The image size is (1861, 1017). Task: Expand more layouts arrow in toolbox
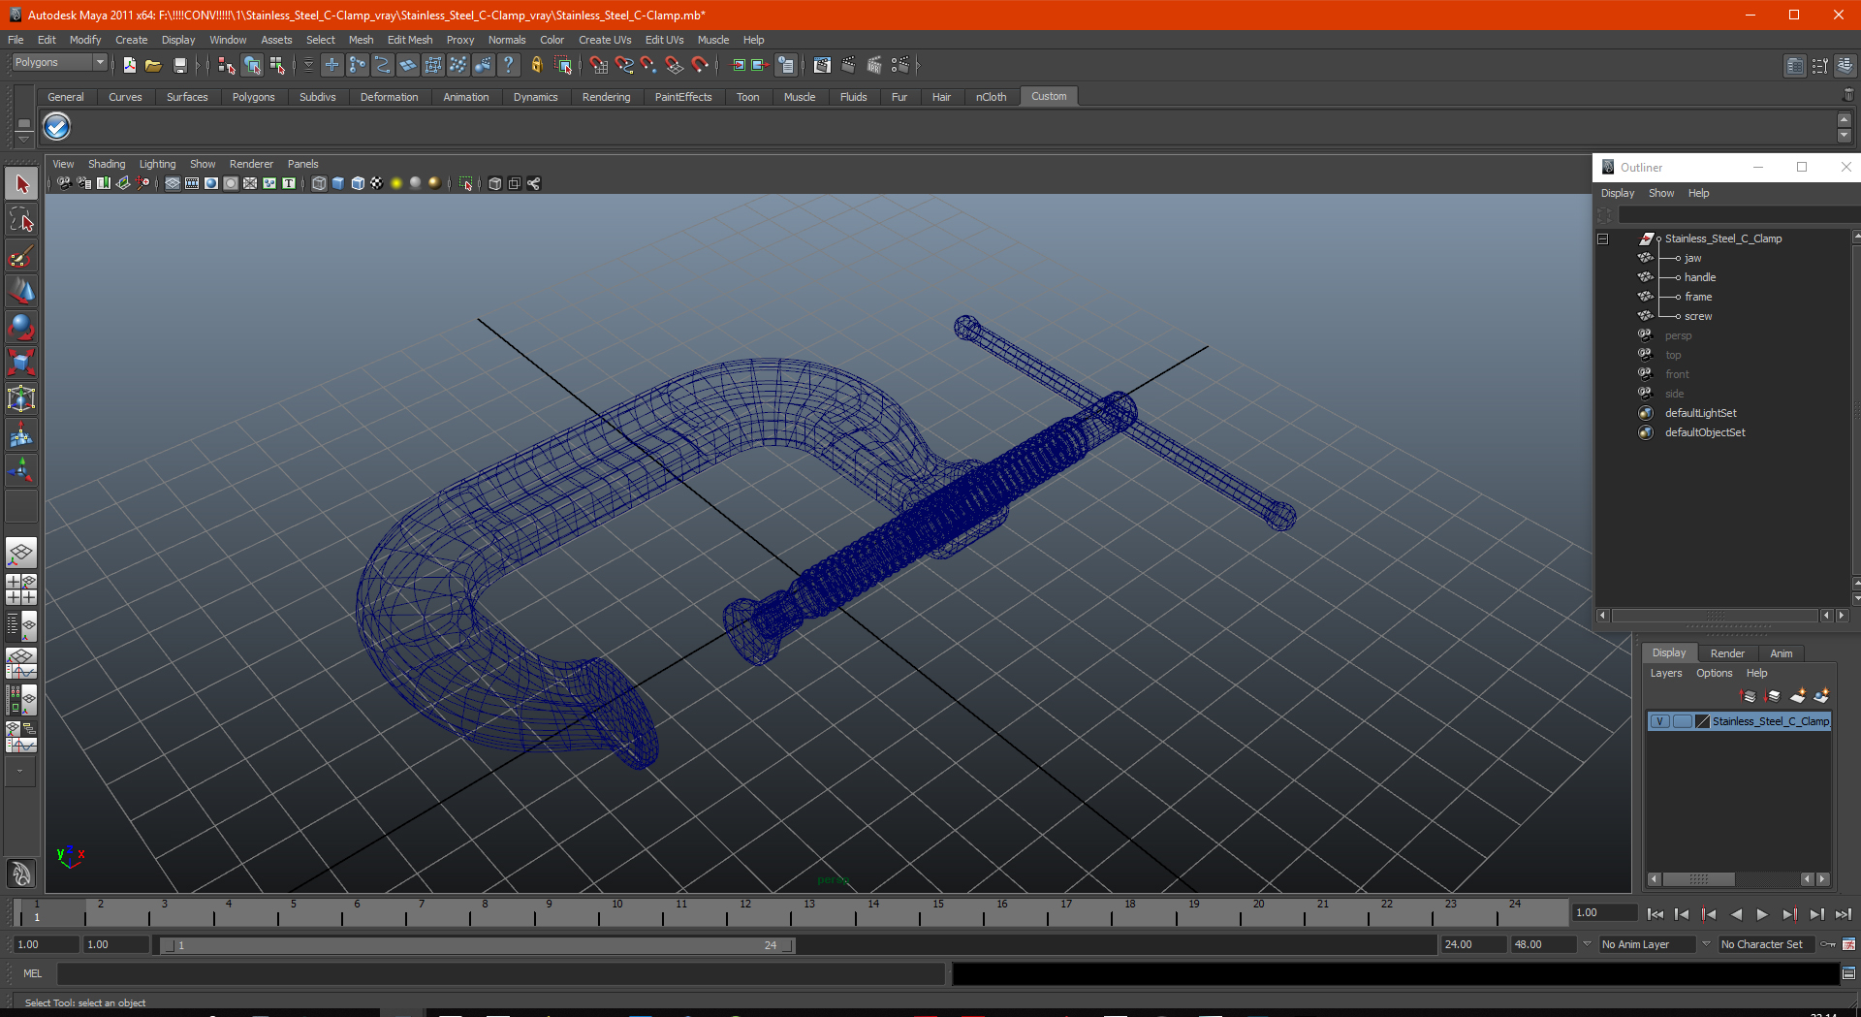pos(20,772)
